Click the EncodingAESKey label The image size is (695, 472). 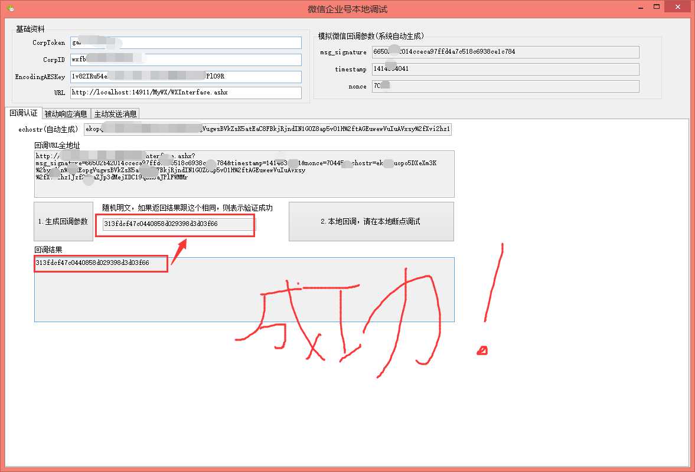point(40,77)
